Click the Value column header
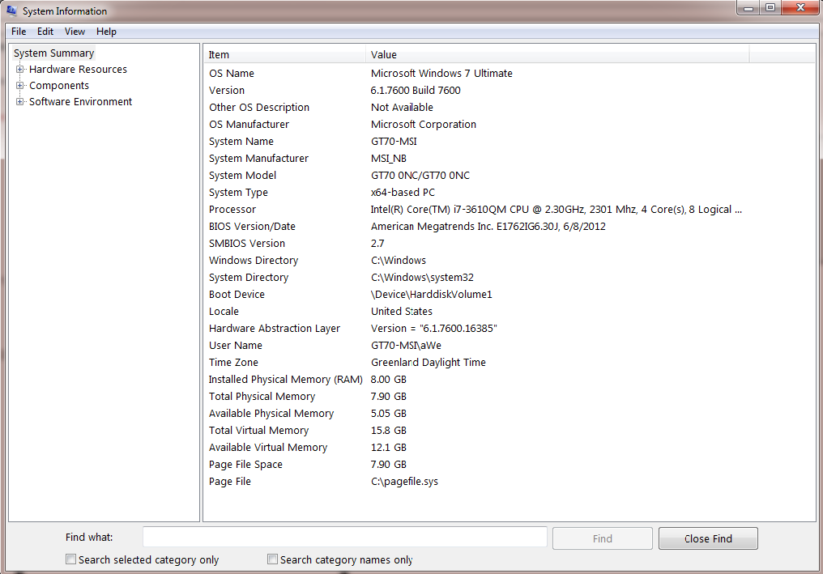823x574 pixels. 557,54
